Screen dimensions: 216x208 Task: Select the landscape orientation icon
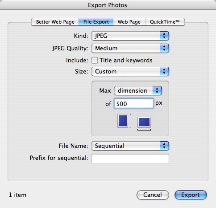(x=144, y=122)
